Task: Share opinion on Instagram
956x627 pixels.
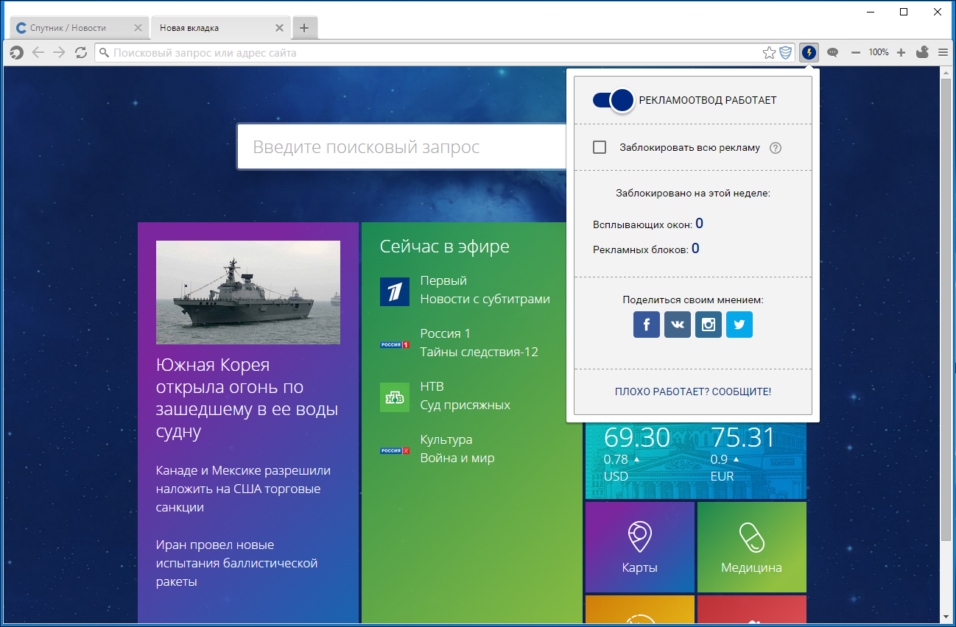Action: point(709,325)
